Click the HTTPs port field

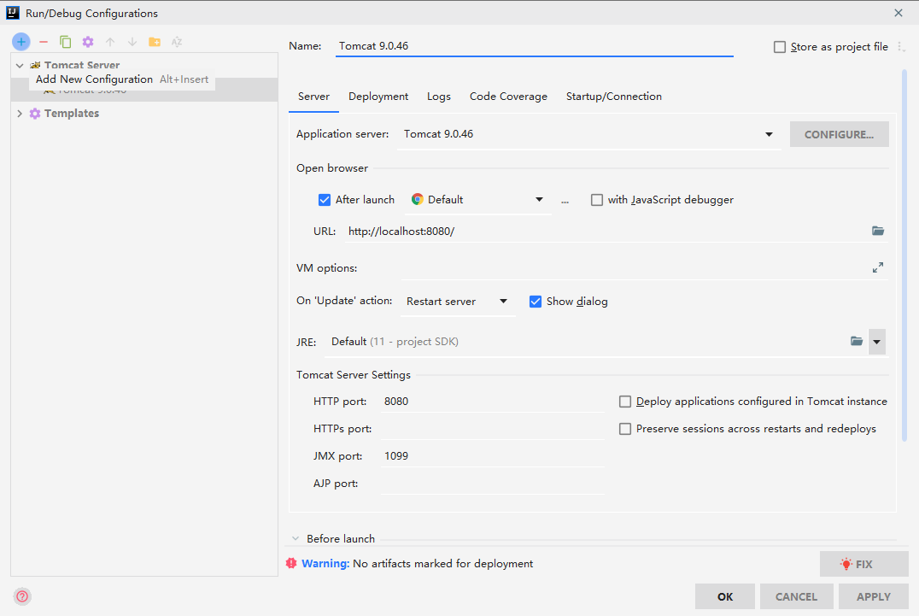pos(492,429)
